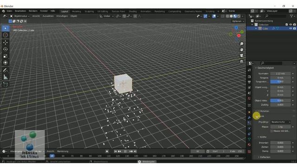
Task: Hide the Collection with its eye icon
Action: pyautogui.click(x=291, y=25)
